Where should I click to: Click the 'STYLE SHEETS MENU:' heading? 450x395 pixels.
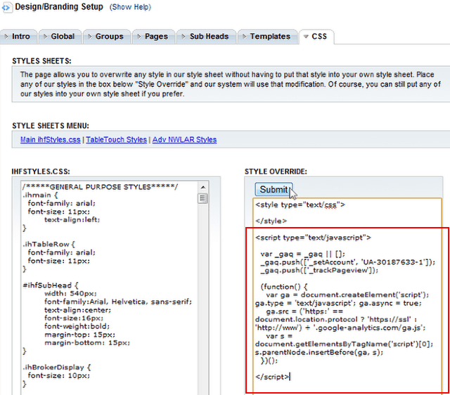(51, 126)
